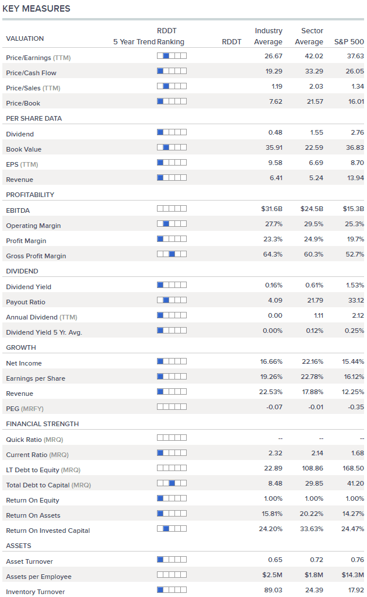Click the Payout Ratio ranking bar
This screenshot has height=597, width=367.
point(172,300)
